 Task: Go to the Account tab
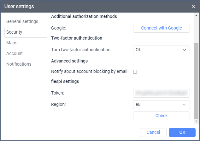pyautogui.click(x=15, y=53)
